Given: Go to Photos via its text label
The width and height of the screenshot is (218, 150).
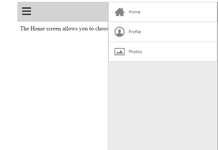Looking at the screenshot, I should coord(135,52).
